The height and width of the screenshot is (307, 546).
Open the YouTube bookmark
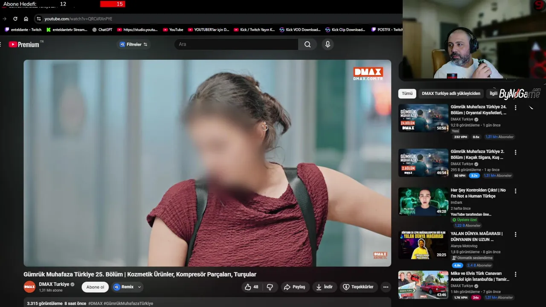[x=173, y=30]
